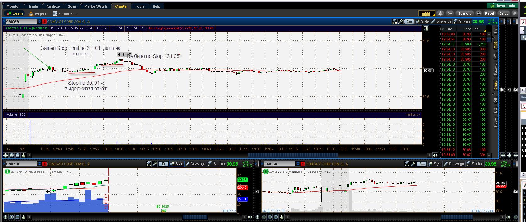Click the red company info icon in main chart
Viewport: 526px width, 222px height.
[44, 22]
